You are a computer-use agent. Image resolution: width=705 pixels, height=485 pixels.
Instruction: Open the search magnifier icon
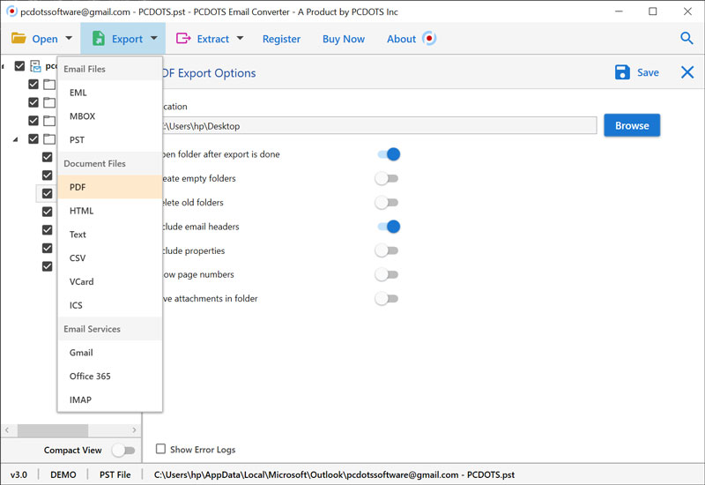pos(686,38)
